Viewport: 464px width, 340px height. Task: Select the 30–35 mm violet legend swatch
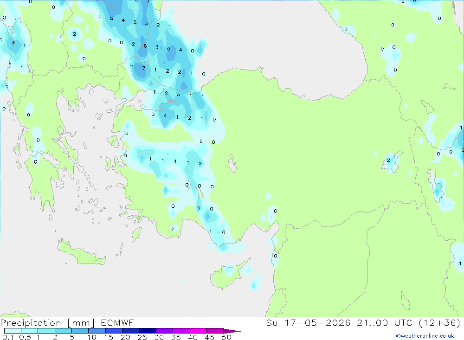tap(165, 331)
